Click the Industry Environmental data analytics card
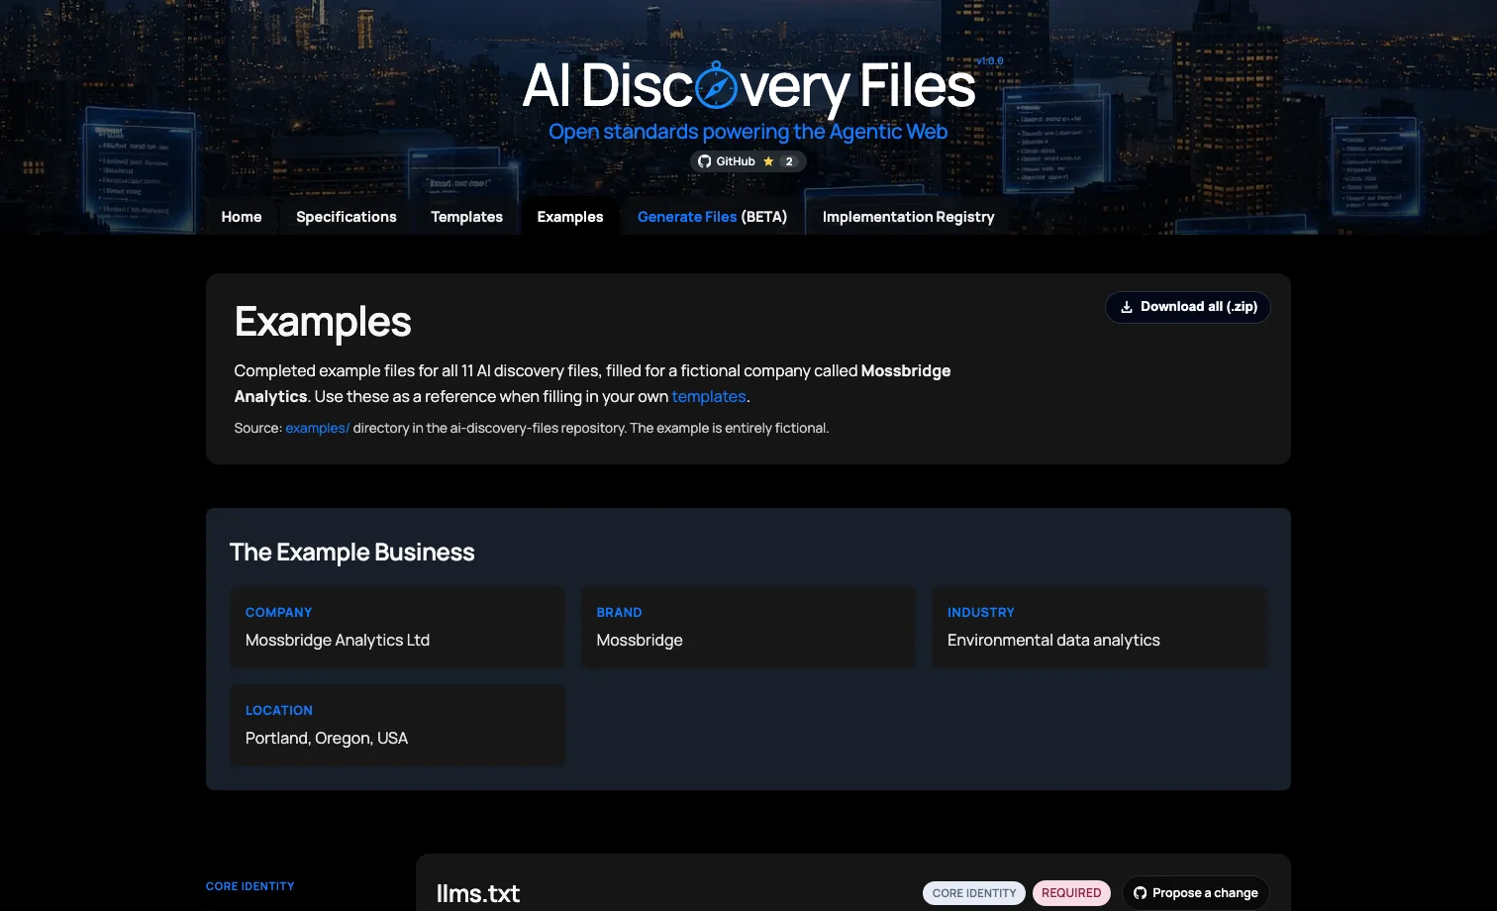 coord(1099,627)
